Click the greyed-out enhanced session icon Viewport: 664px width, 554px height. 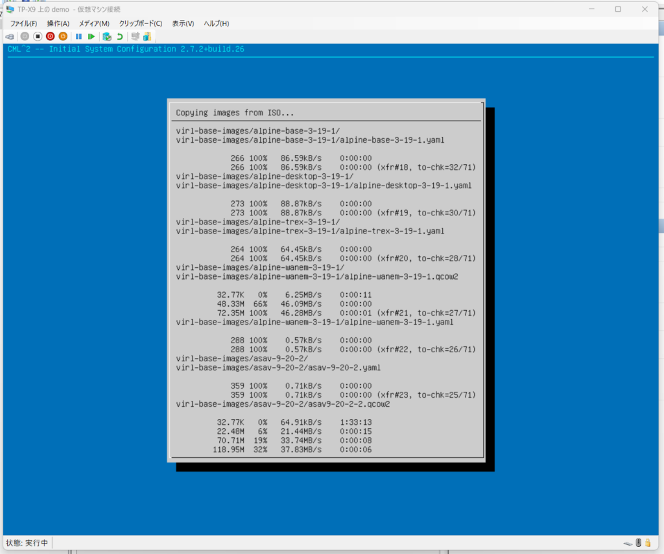[x=135, y=36]
